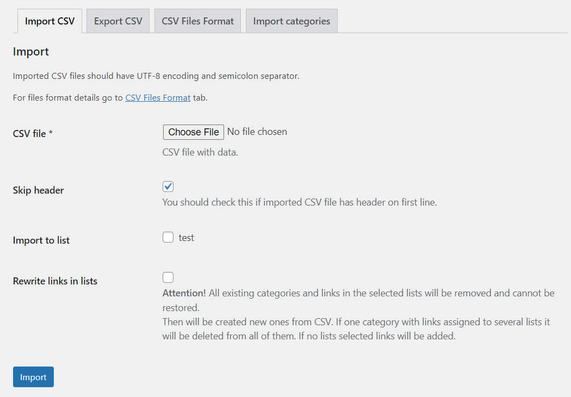Click the 'Import' section heading
The height and width of the screenshot is (397, 571).
[x=31, y=52]
